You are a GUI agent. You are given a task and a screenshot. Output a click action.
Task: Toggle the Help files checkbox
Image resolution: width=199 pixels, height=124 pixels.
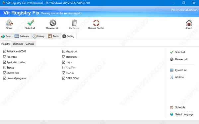click(x=64, y=67)
